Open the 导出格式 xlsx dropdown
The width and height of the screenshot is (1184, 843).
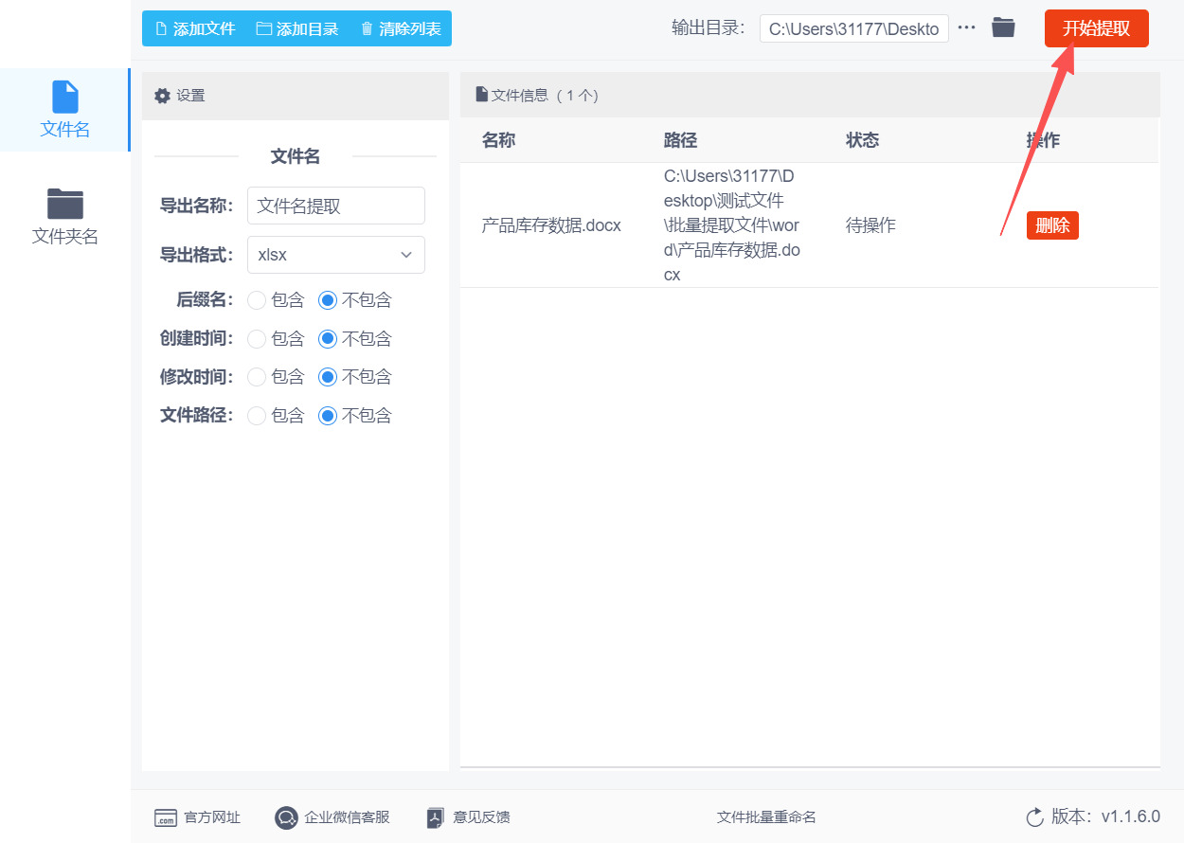click(335, 255)
